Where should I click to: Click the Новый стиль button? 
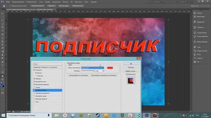pos(131,71)
